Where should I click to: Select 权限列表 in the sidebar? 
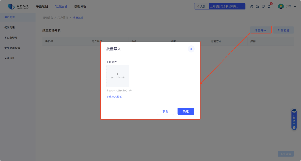click(9, 27)
